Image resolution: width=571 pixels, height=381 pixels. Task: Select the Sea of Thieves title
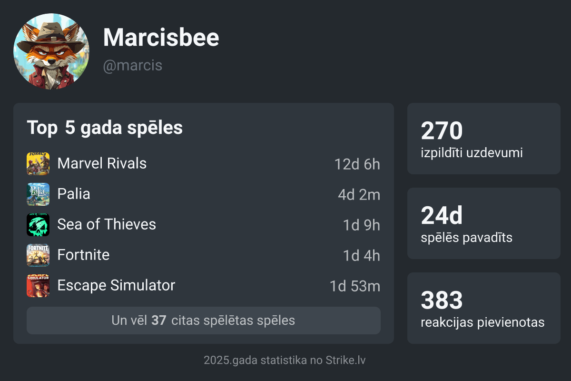(x=107, y=225)
